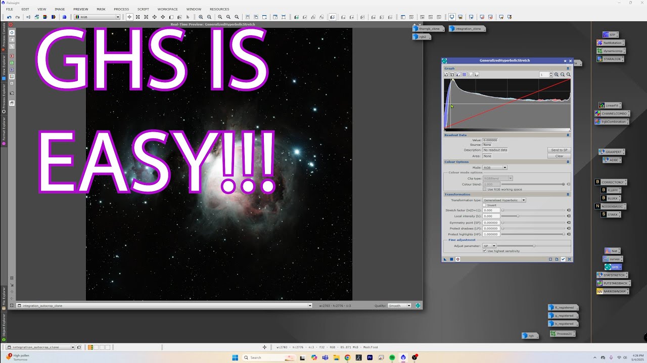The width and height of the screenshot is (647, 363).
Task: Collapse the Readout Data section
Action: tap(568, 135)
